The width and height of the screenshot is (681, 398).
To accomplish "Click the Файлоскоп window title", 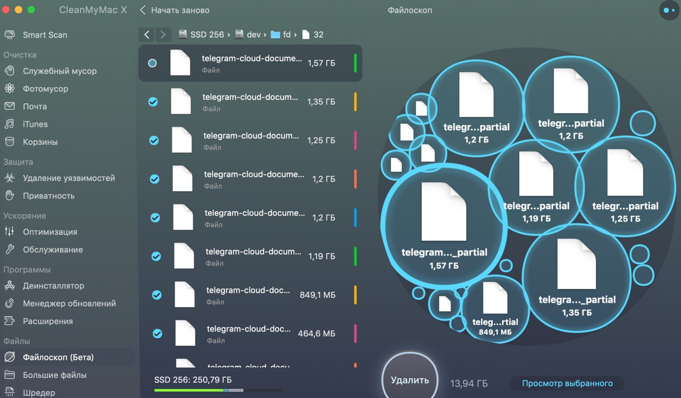I will click(x=410, y=10).
